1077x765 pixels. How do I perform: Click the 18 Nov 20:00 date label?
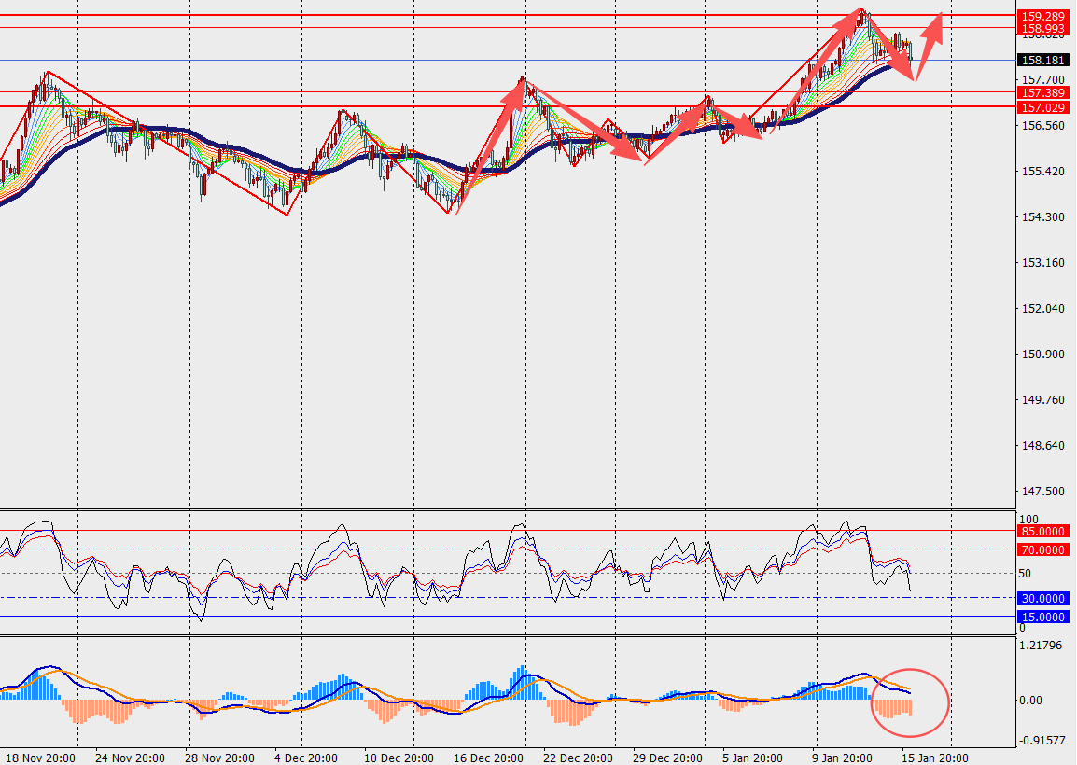point(40,758)
